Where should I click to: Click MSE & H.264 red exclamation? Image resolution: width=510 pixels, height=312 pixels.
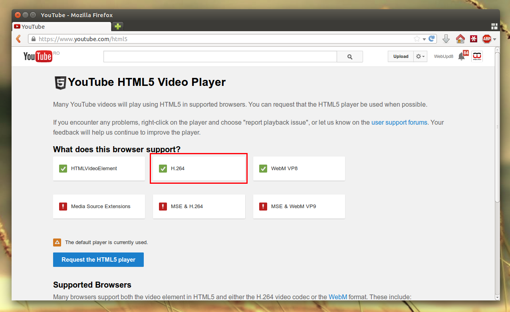coord(163,207)
